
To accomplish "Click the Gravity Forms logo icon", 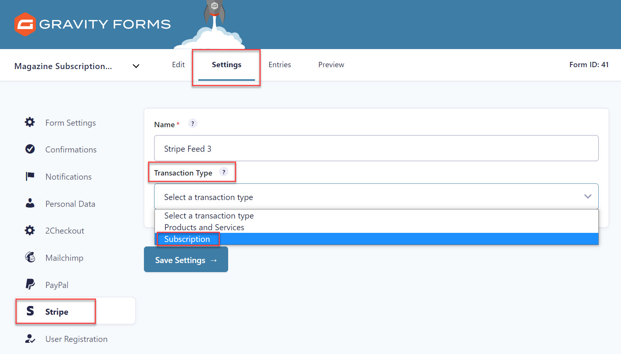I will [x=25, y=25].
